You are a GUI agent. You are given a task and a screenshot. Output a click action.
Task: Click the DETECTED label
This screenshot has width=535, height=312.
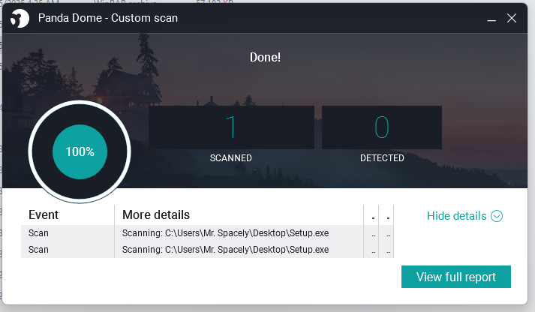pos(382,158)
